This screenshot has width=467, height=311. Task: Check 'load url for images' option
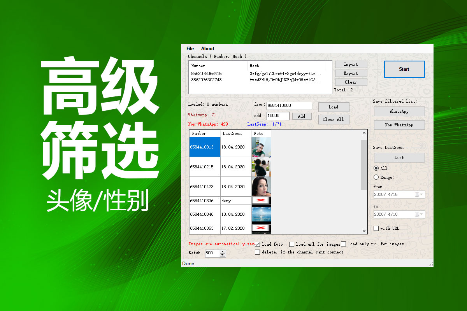(292, 244)
